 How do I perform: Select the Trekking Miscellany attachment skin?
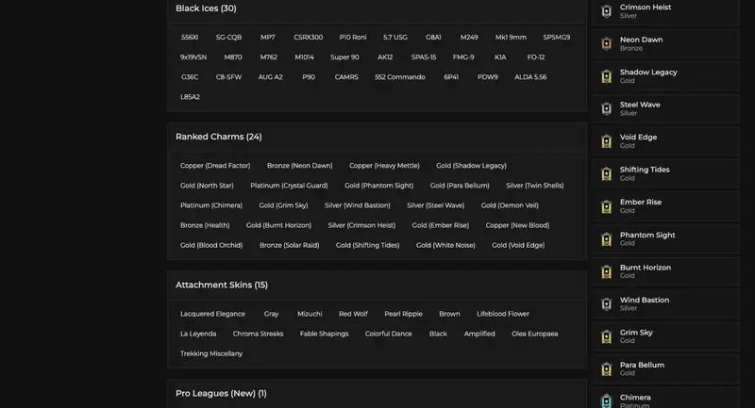point(211,353)
